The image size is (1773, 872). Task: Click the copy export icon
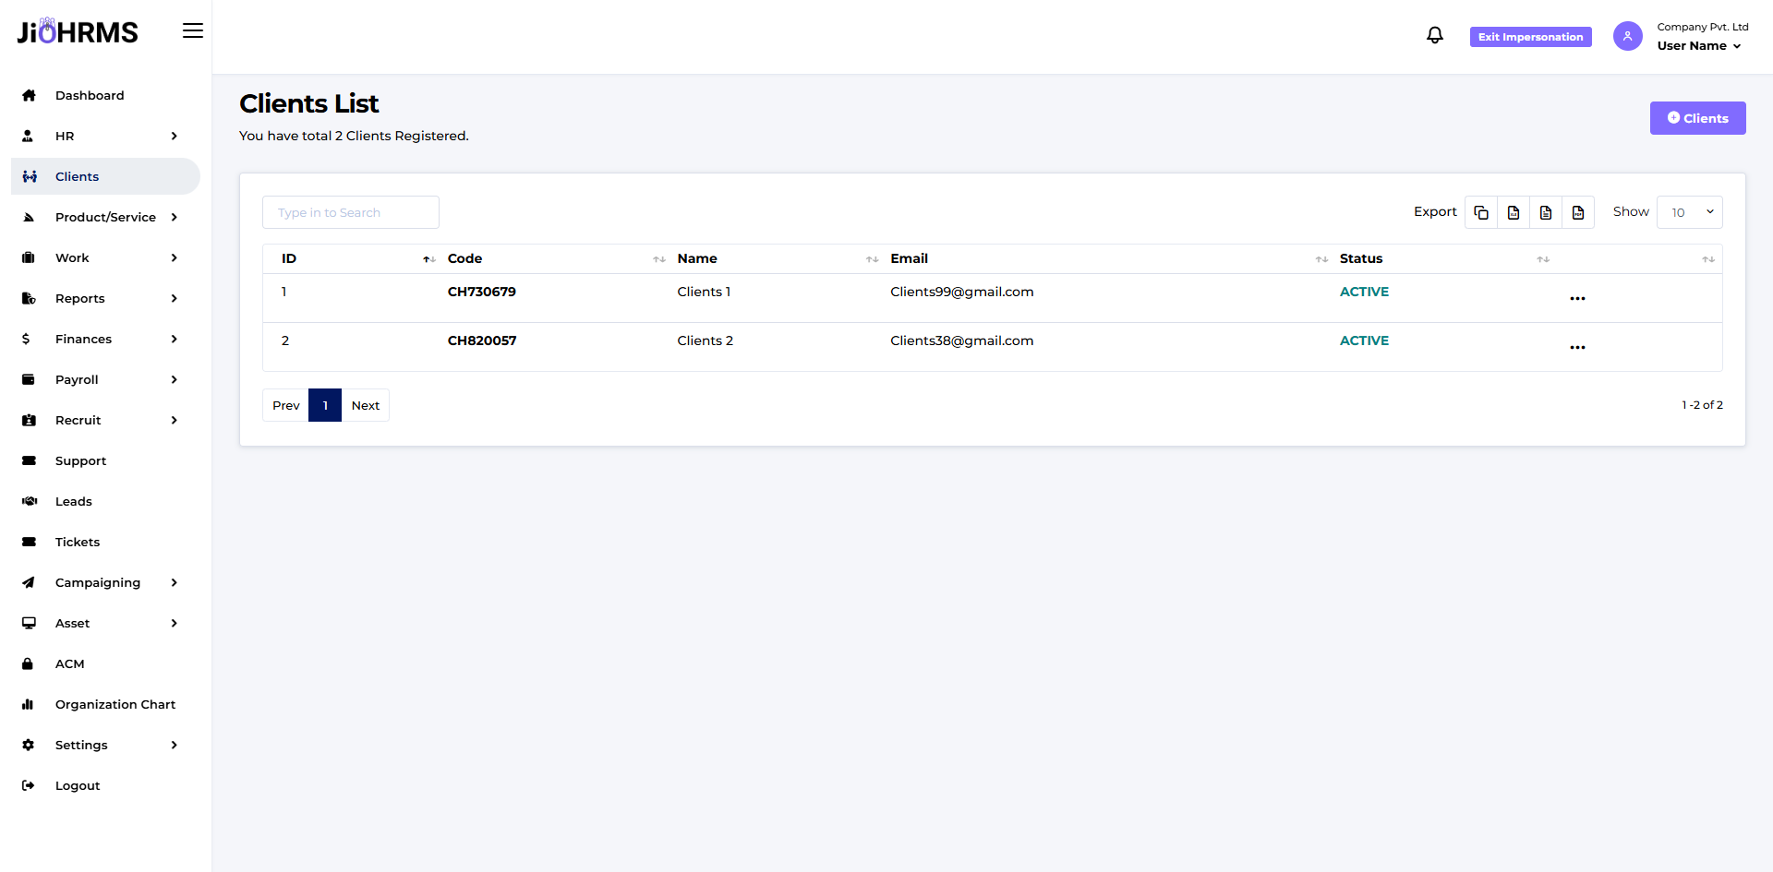1481,212
